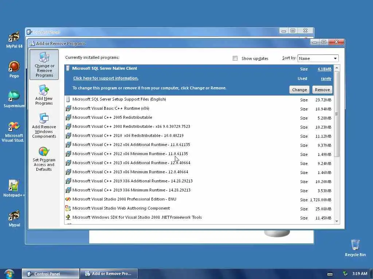Toggle the Show updates checkbox
This screenshot has height=279, width=373.
[235, 58]
